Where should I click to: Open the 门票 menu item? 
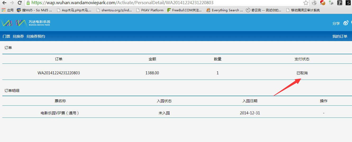pos(6,36)
